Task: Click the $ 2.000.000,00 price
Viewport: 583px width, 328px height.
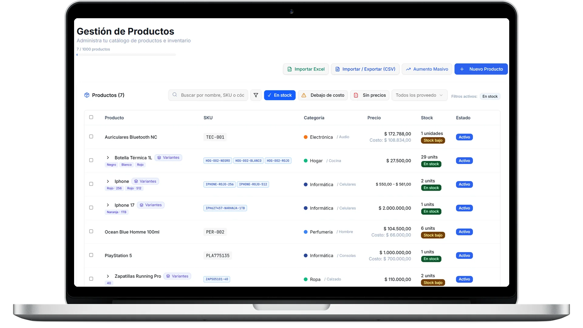Action: point(395,208)
